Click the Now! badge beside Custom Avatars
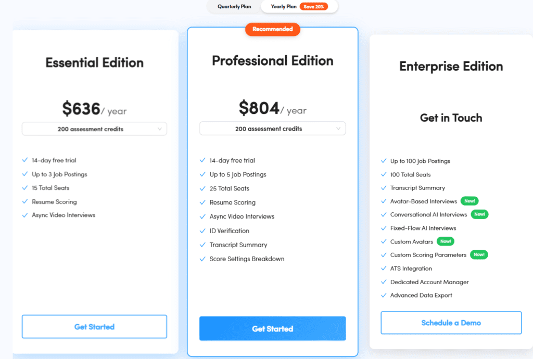533x359 pixels. click(x=446, y=241)
